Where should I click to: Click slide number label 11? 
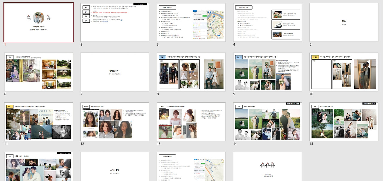coord(6,144)
